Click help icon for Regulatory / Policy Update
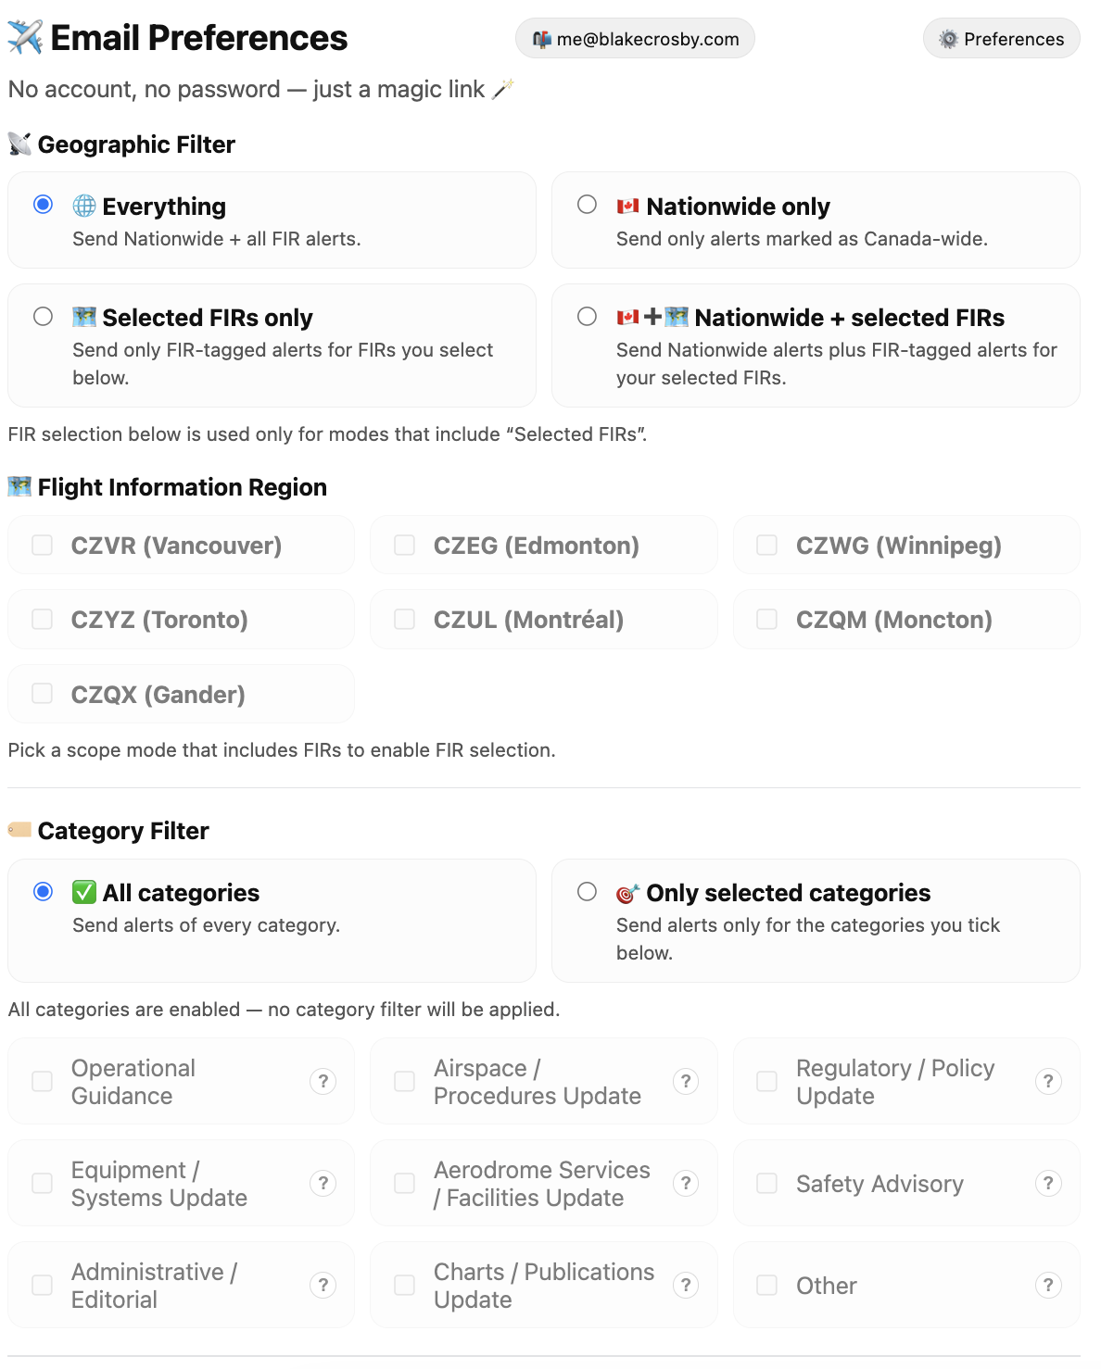 click(1048, 1081)
